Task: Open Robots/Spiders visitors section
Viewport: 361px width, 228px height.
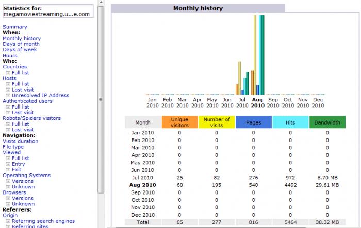Action: click(32, 118)
